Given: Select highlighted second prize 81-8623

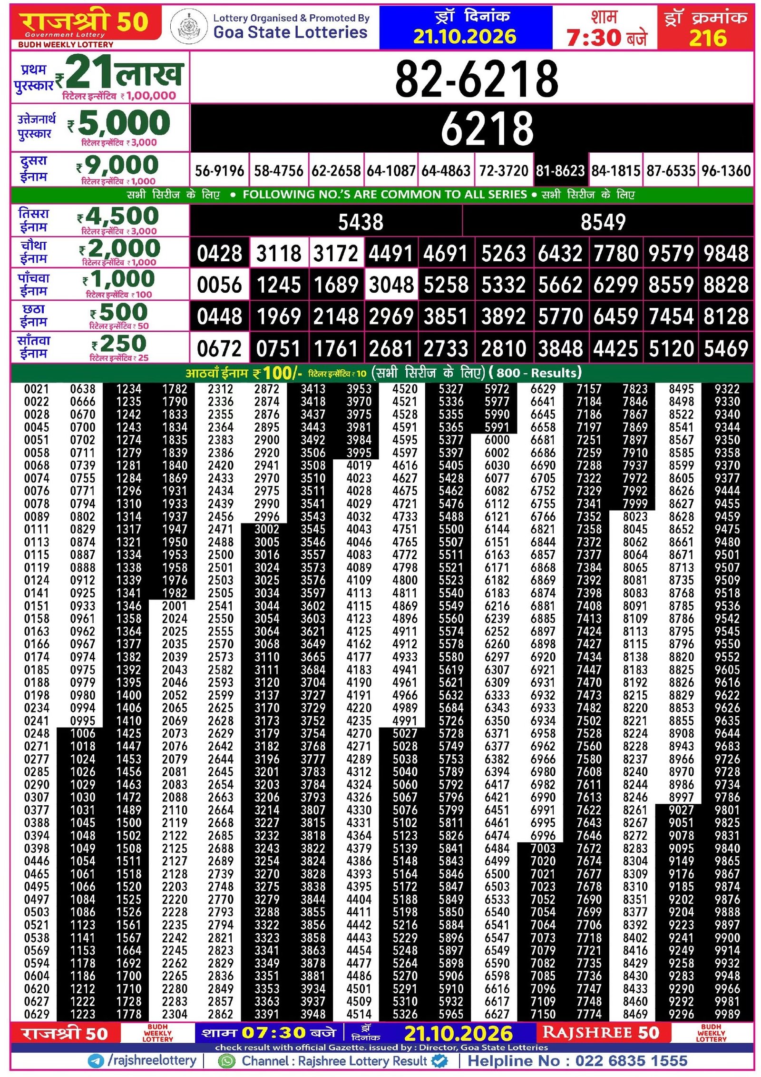Looking at the screenshot, I should [560, 171].
